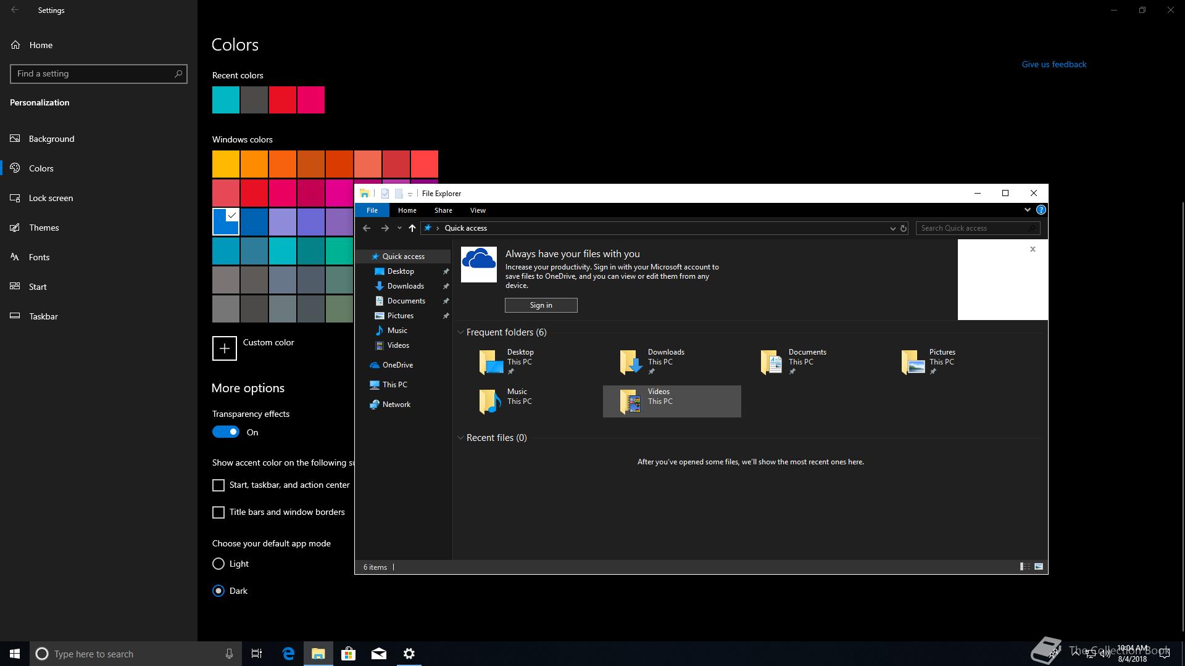Screen dimensions: 1185x666
Task: Expand the File Explorer ribbon chevron
Action: click(1028, 210)
